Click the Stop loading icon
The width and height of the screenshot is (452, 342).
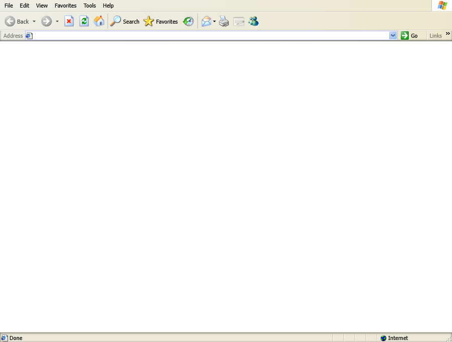click(69, 21)
